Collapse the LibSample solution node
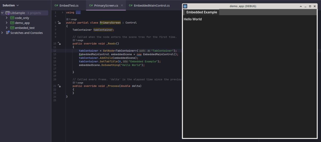 [x=2, y=13]
